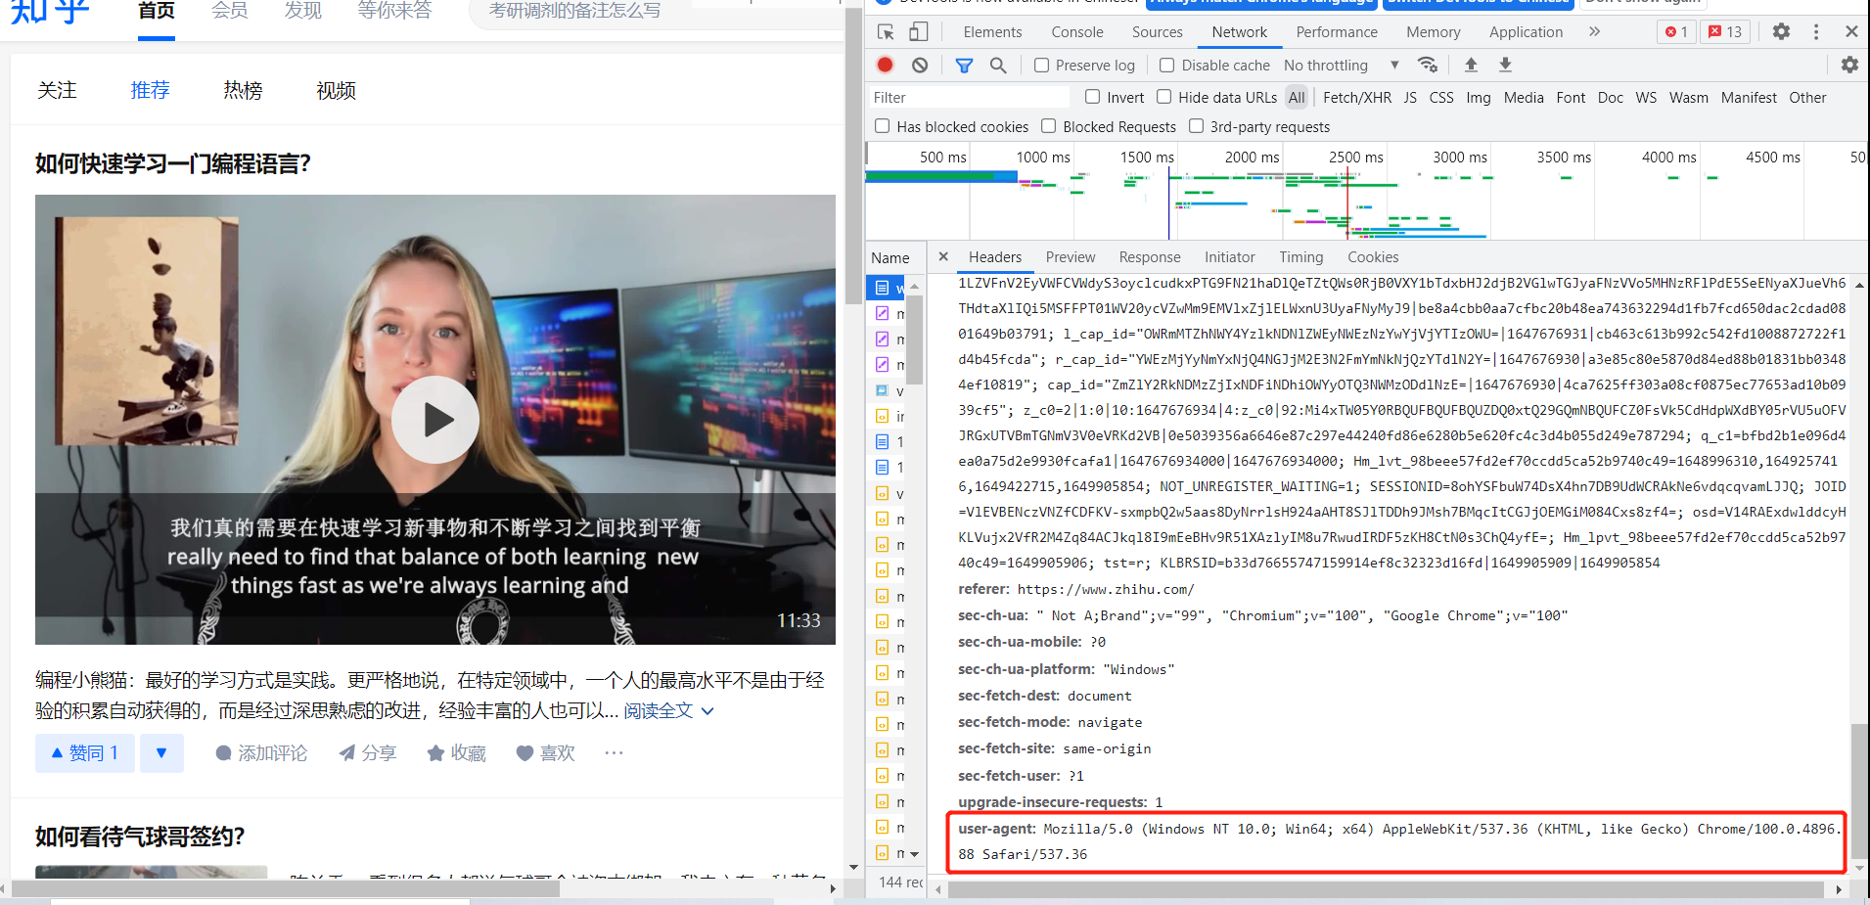Switch to the Console tab

[1077, 31]
